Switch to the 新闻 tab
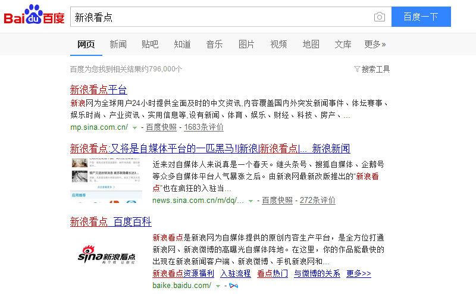This screenshot has width=476, height=294. click(118, 45)
